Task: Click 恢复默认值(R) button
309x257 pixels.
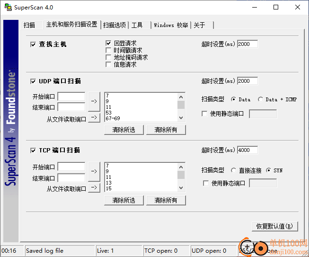Action: point(275,226)
